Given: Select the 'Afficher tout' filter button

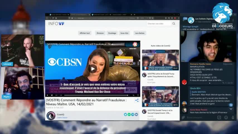Looking at the screenshot, I should pyautogui.click(x=85, y=33).
